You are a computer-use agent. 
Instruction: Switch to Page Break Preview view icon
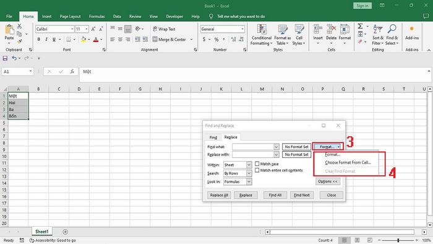[x=370, y=240]
